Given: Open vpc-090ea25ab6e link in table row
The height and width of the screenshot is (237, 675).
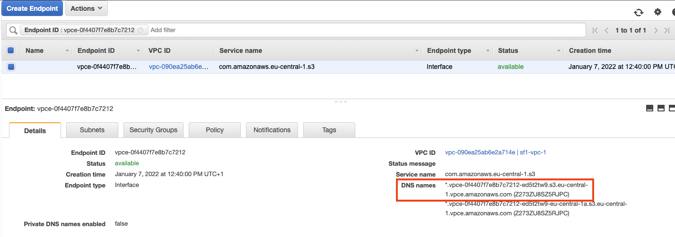Looking at the screenshot, I should click(x=178, y=67).
